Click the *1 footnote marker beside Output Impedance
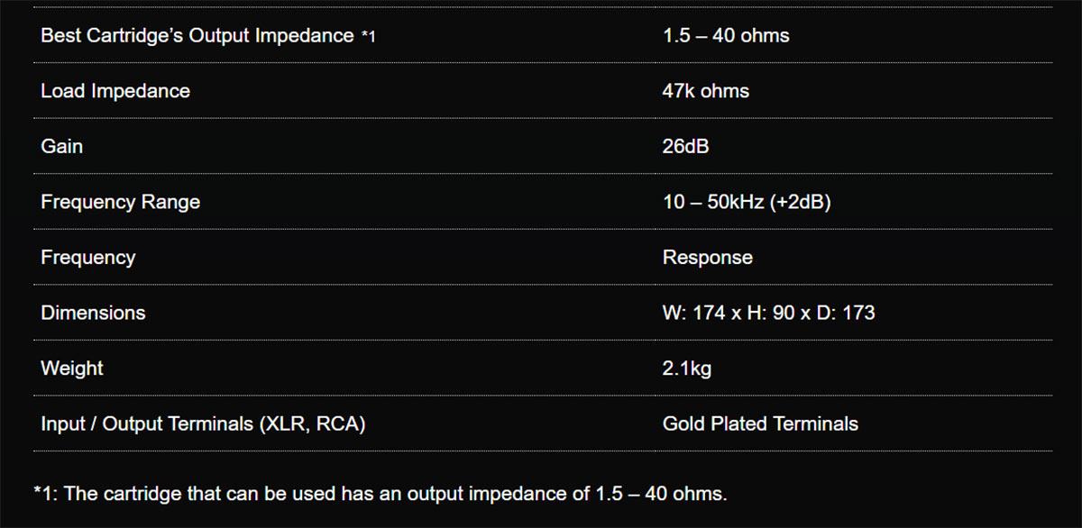 368,37
